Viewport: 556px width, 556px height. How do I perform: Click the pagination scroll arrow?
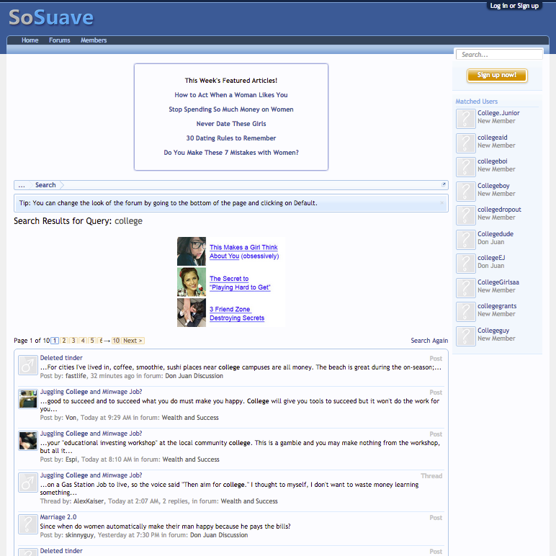coord(107,341)
